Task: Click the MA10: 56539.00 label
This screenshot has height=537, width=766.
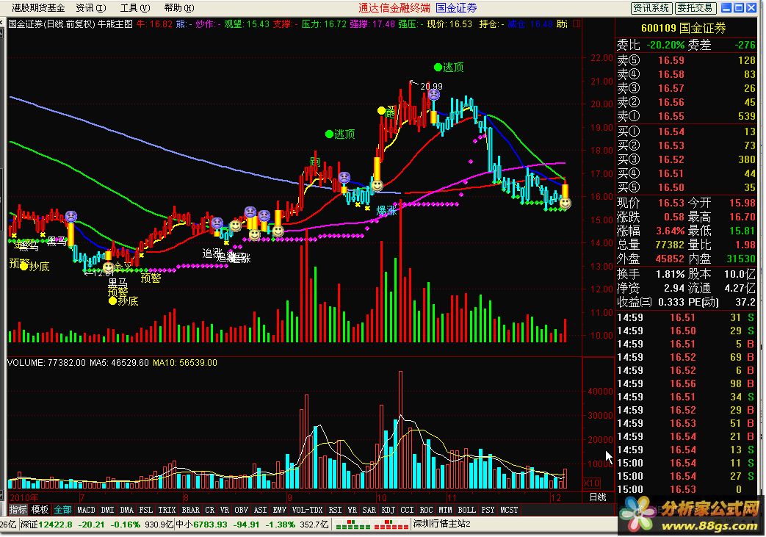Action: pos(184,363)
